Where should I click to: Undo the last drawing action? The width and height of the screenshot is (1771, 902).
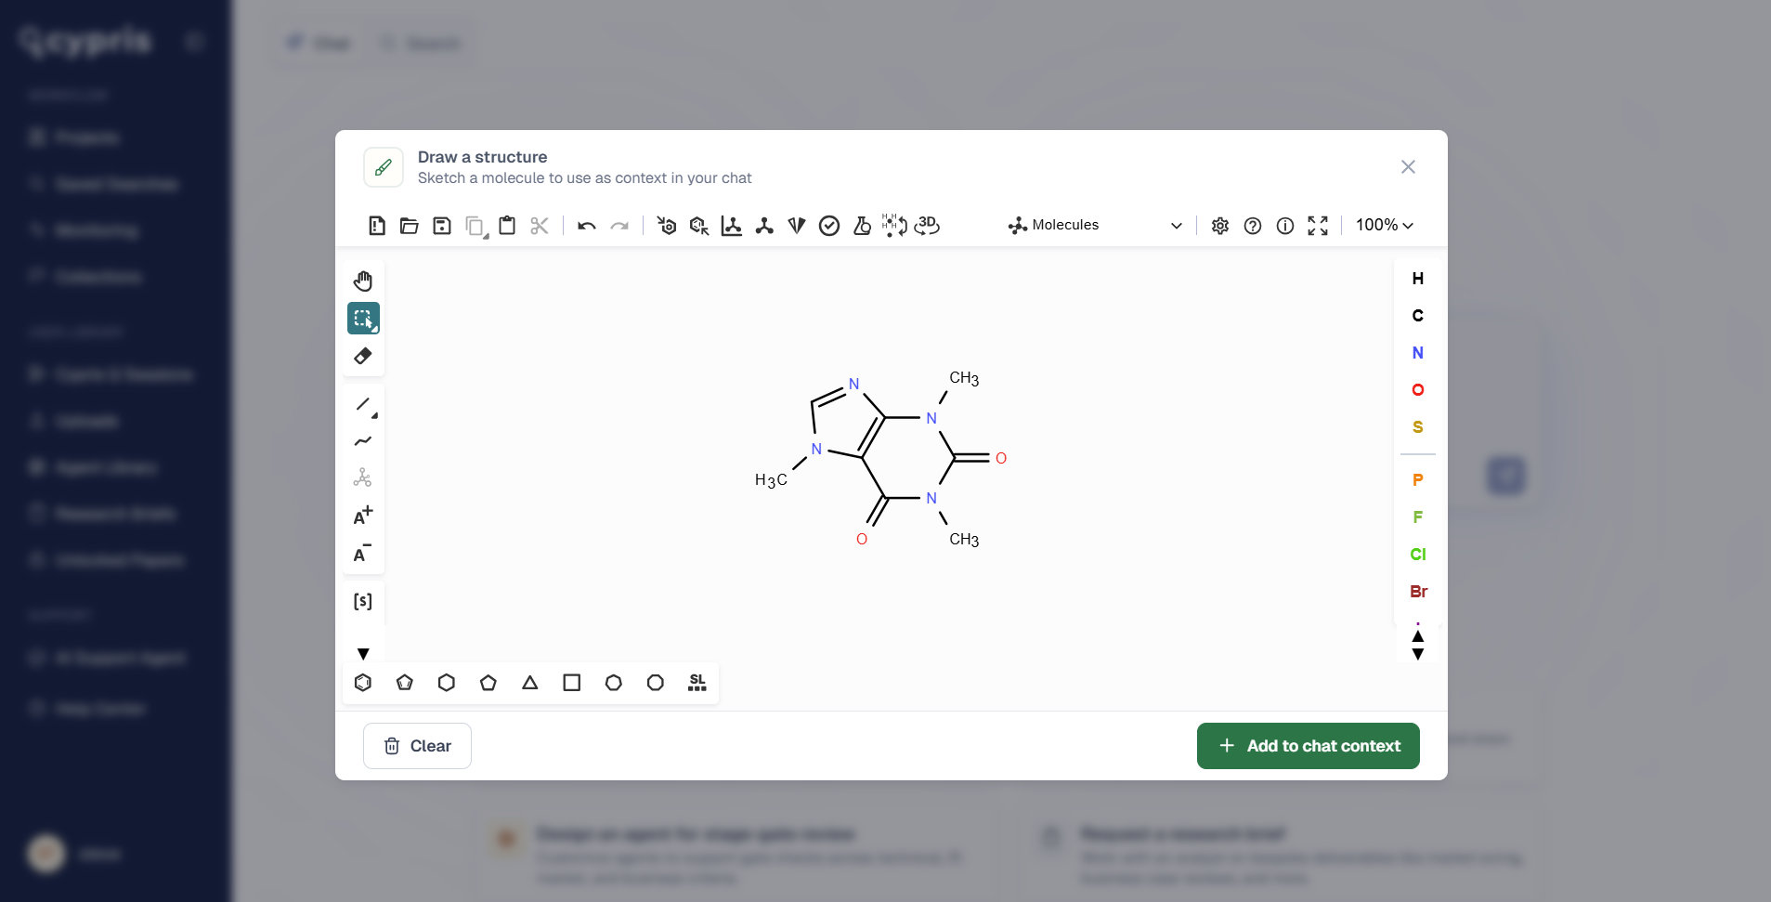click(x=586, y=226)
